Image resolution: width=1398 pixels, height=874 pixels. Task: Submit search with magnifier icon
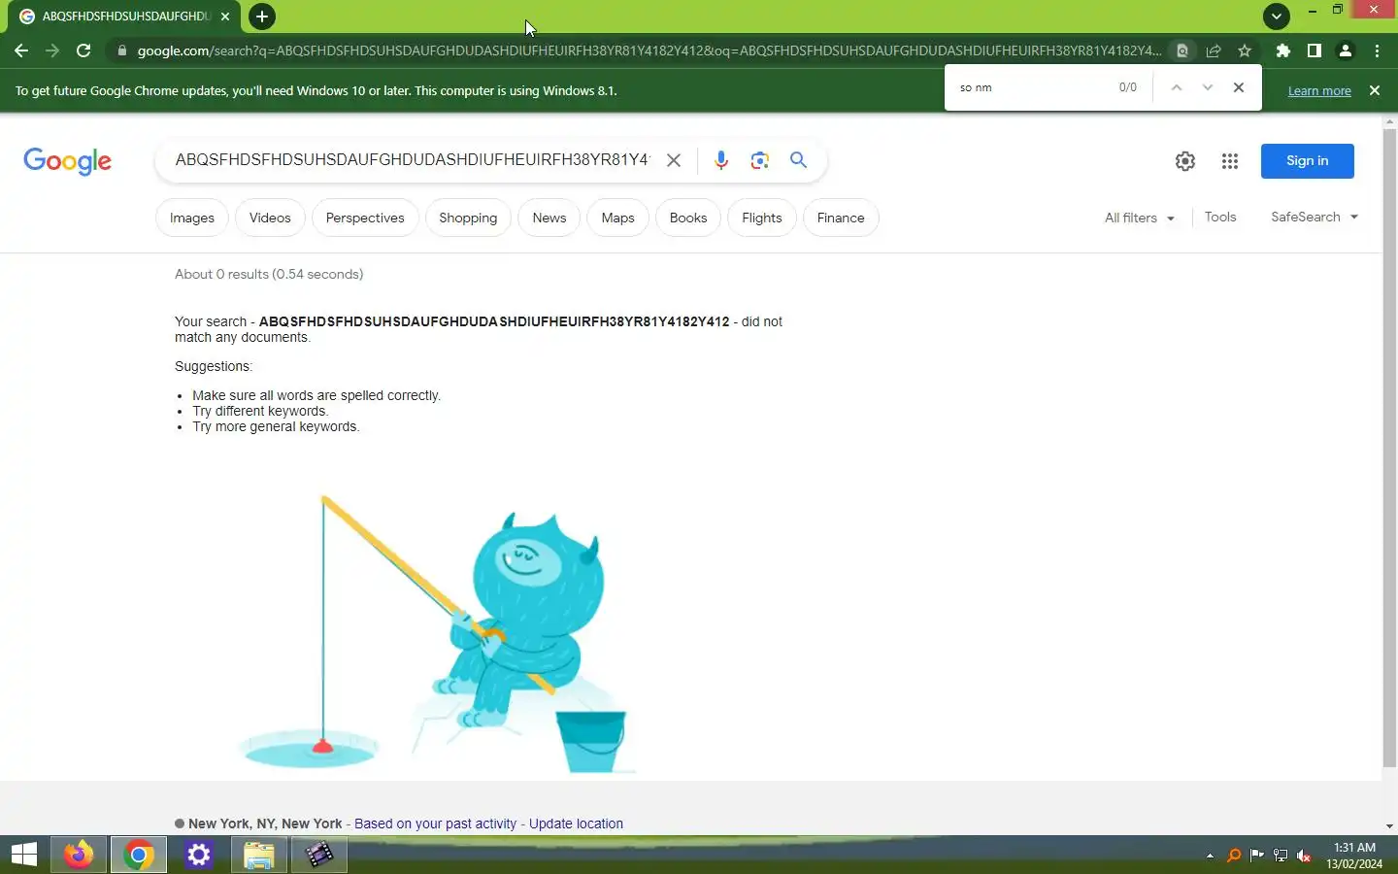(x=798, y=160)
